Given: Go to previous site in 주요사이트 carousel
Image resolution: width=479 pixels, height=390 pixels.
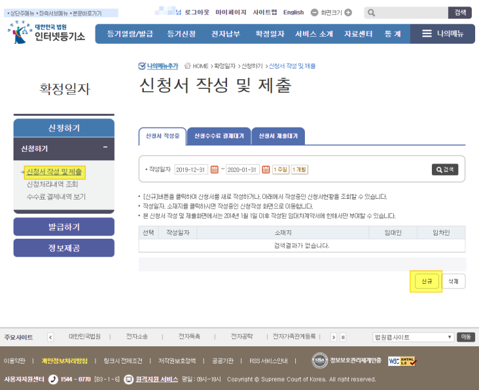Looking at the screenshot, I should tap(50, 337).
